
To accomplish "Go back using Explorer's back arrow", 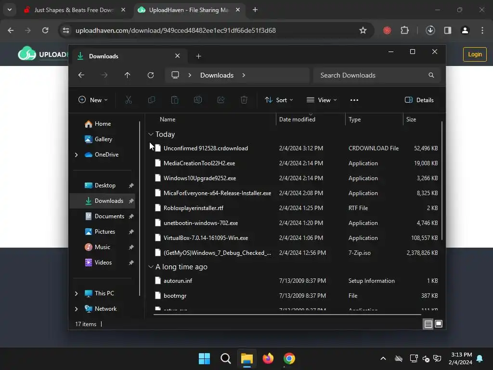I will click(x=81, y=75).
